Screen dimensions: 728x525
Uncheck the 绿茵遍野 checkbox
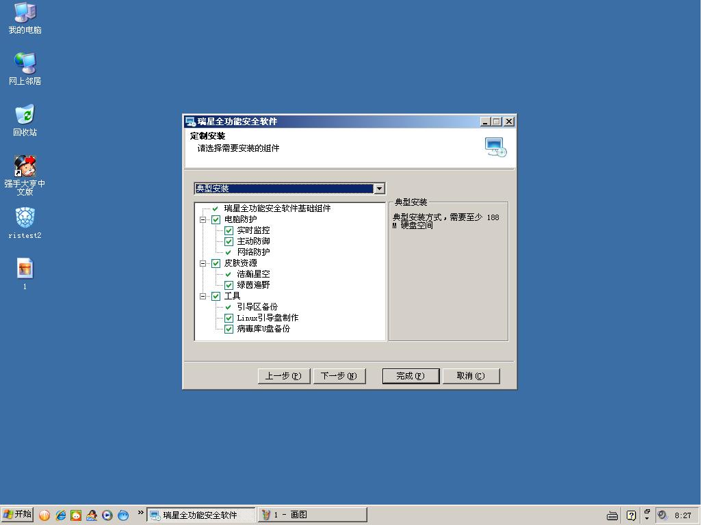(229, 285)
